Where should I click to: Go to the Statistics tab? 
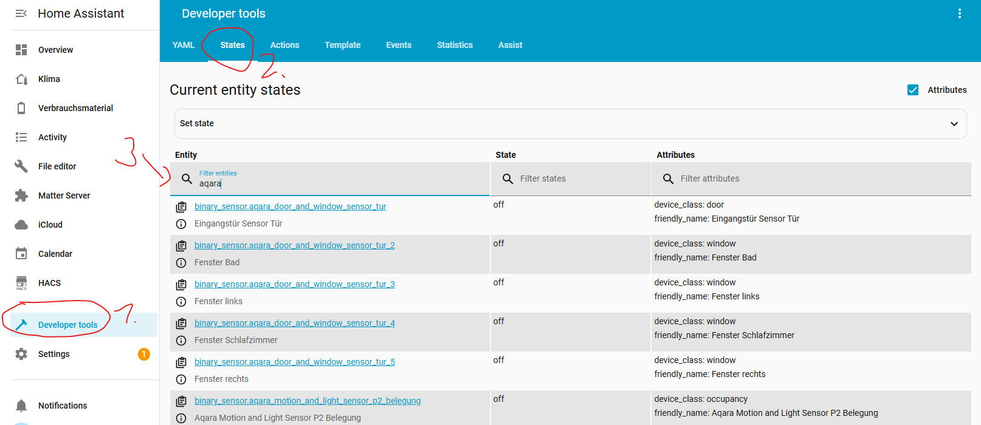pyautogui.click(x=455, y=45)
